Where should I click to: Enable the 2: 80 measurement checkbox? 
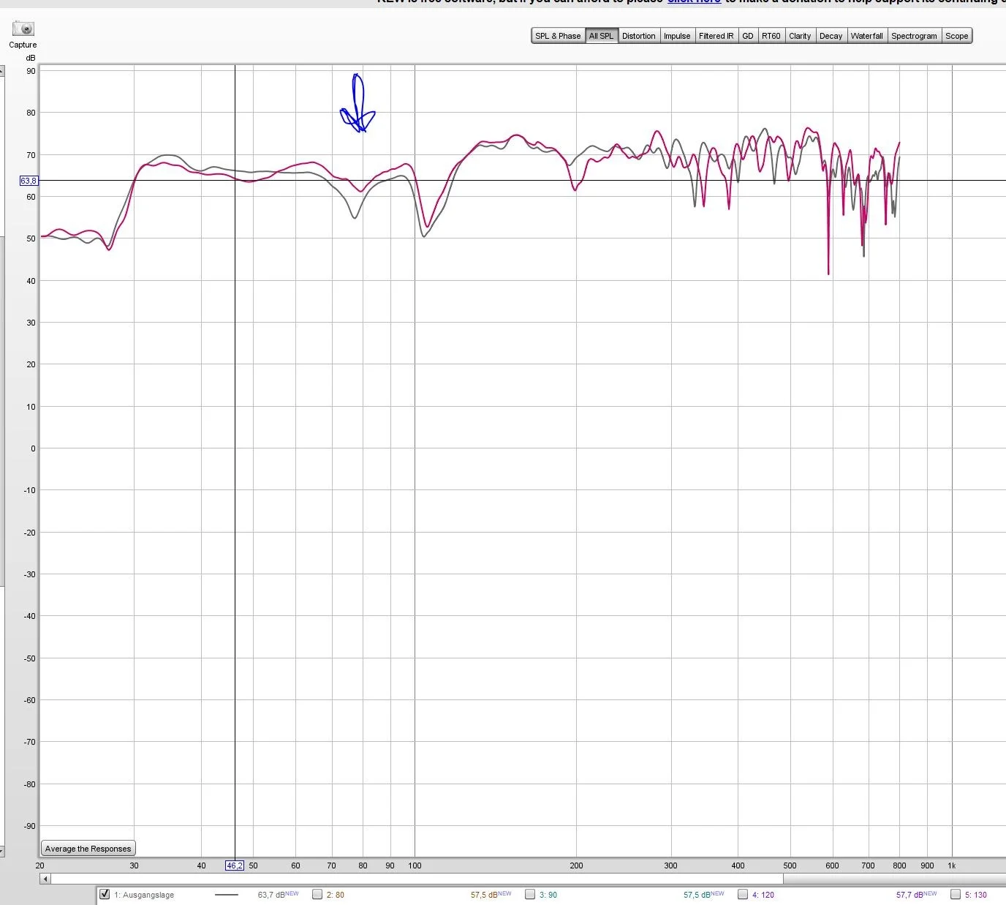[x=317, y=894]
